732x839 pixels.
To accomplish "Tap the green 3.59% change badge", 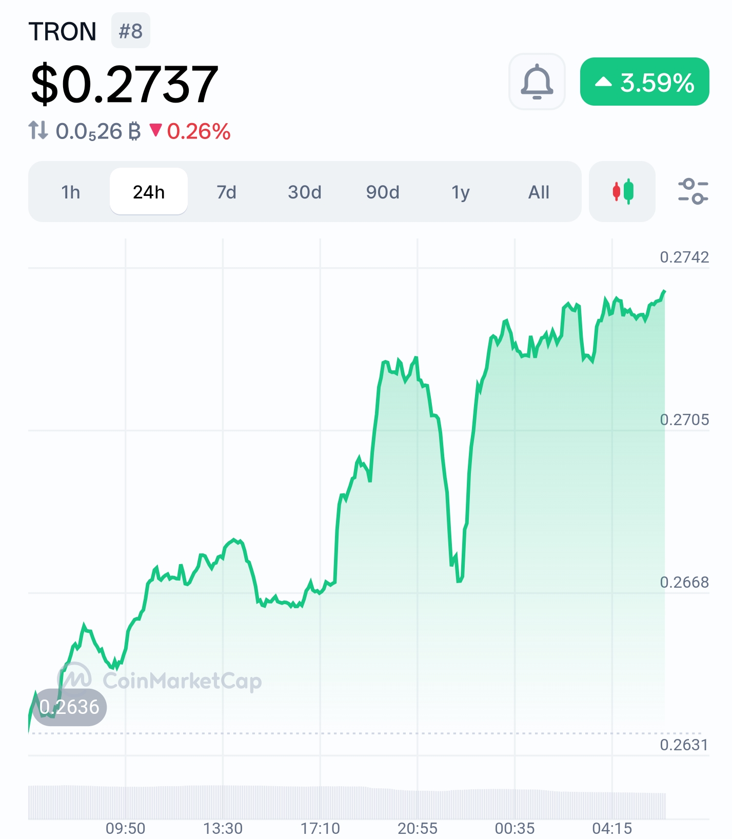I will 645,82.
